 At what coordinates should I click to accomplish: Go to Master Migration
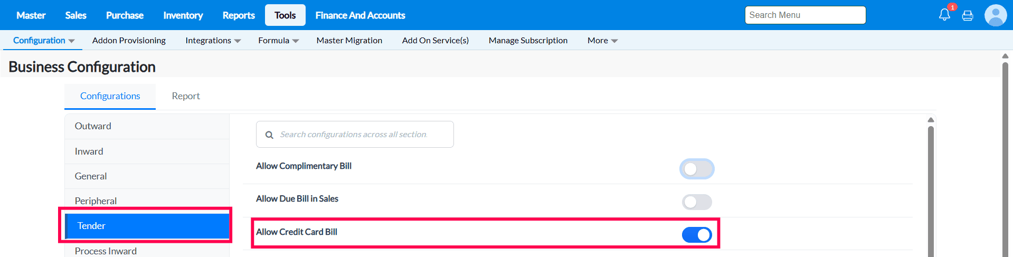pos(349,41)
